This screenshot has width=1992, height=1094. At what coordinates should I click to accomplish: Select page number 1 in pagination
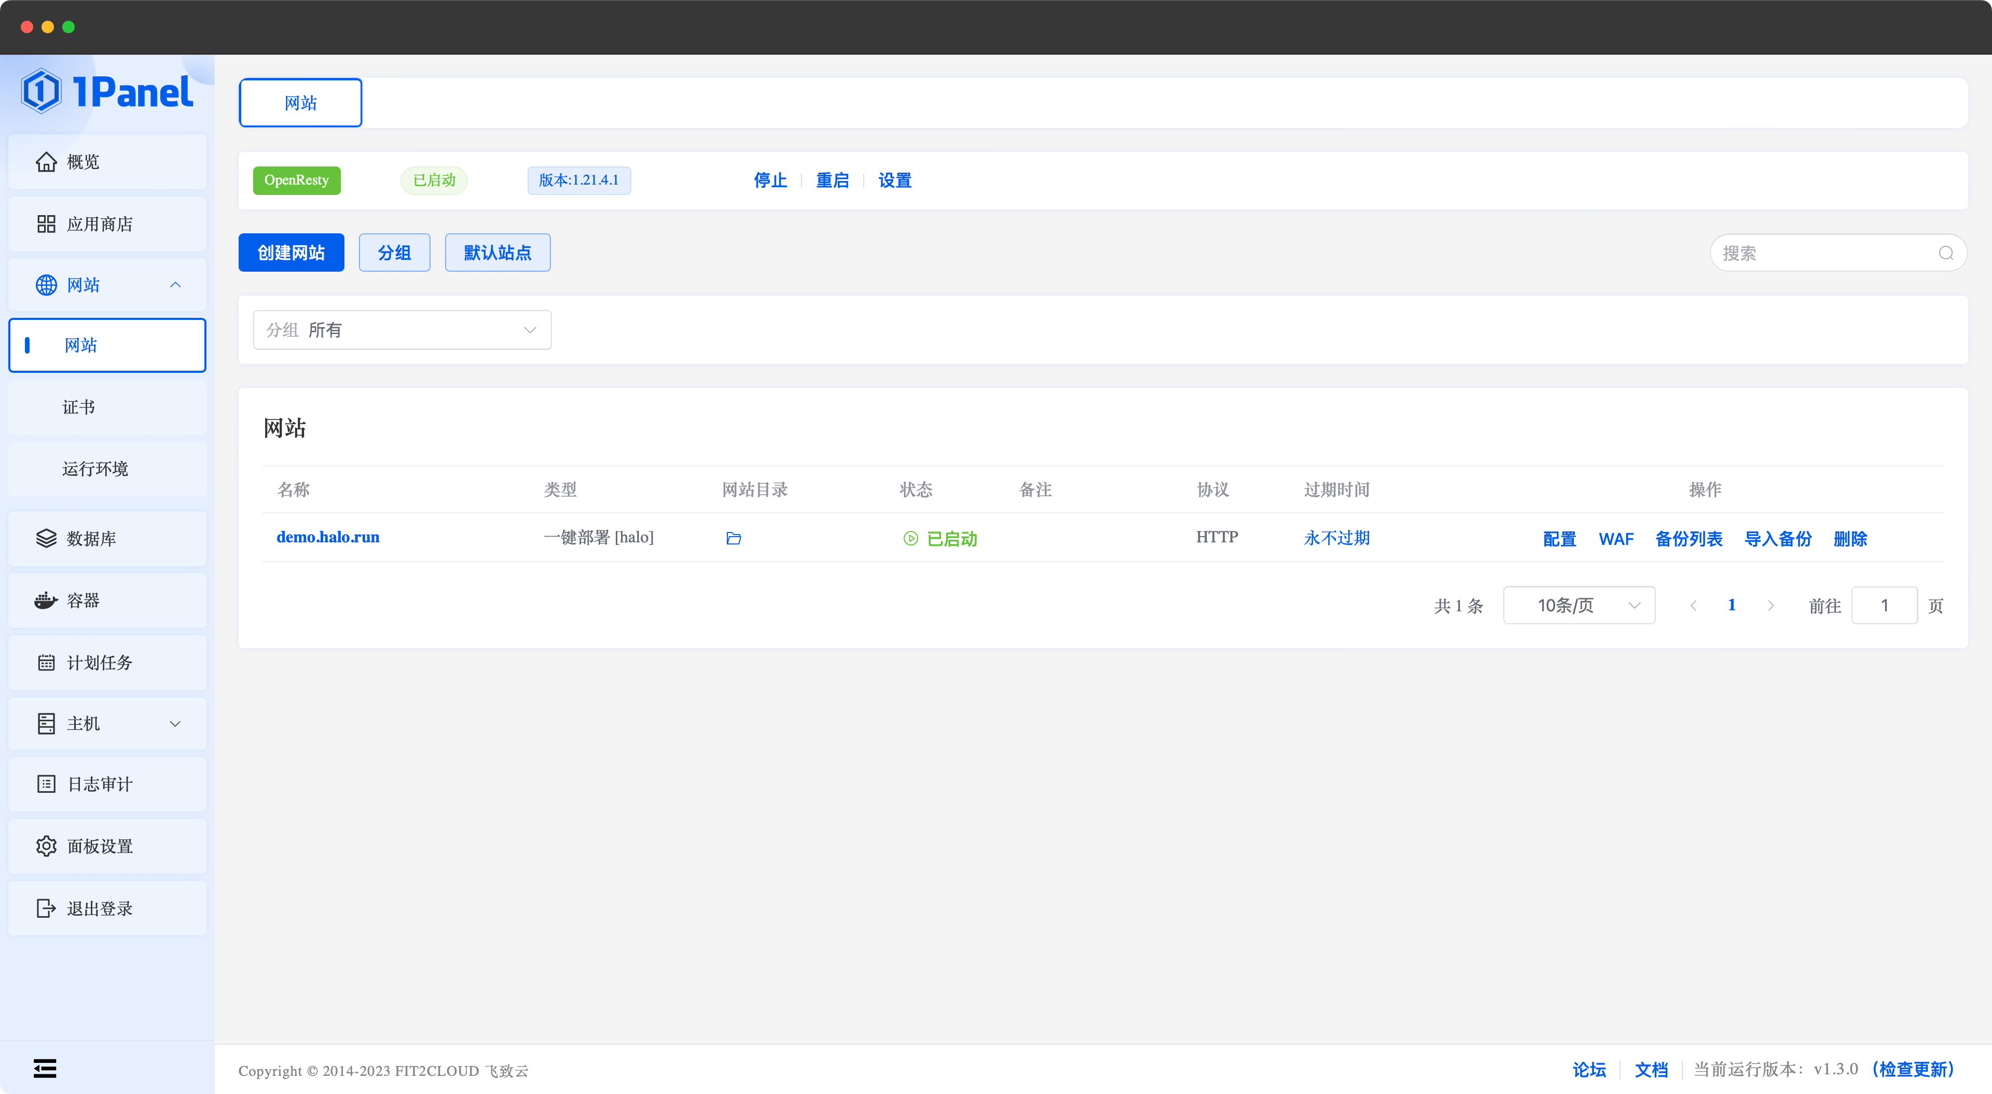point(1732,606)
